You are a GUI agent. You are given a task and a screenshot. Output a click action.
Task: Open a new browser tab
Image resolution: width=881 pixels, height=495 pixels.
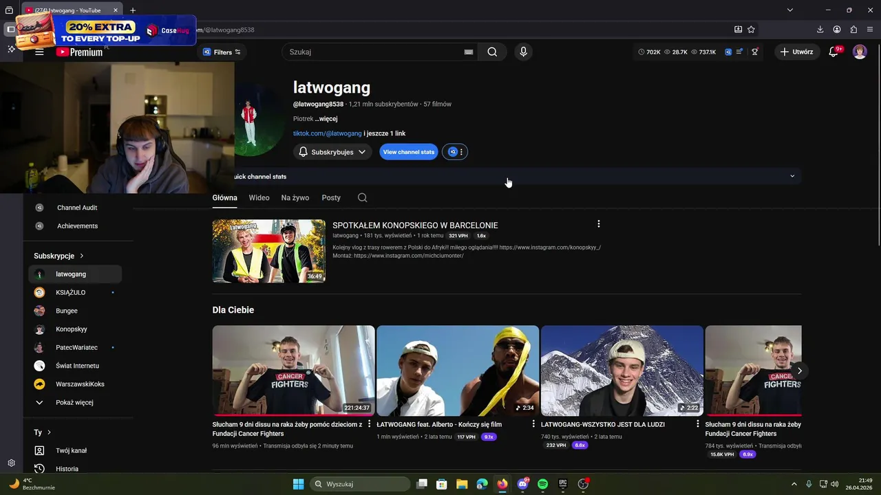133,10
